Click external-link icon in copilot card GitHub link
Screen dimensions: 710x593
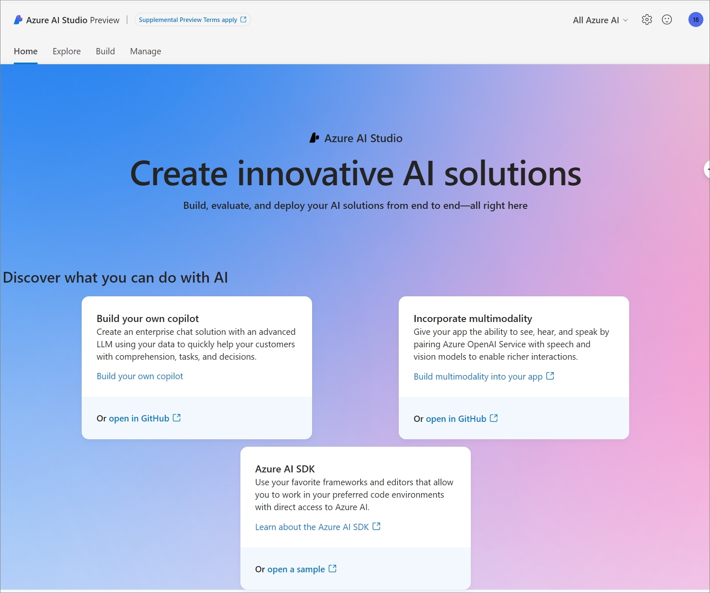tap(177, 418)
